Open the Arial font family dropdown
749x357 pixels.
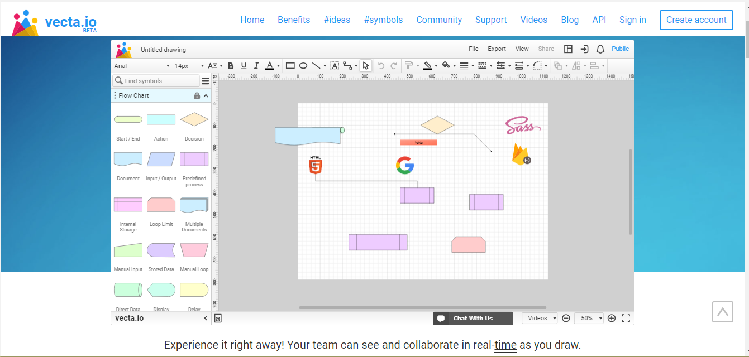(x=142, y=66)
